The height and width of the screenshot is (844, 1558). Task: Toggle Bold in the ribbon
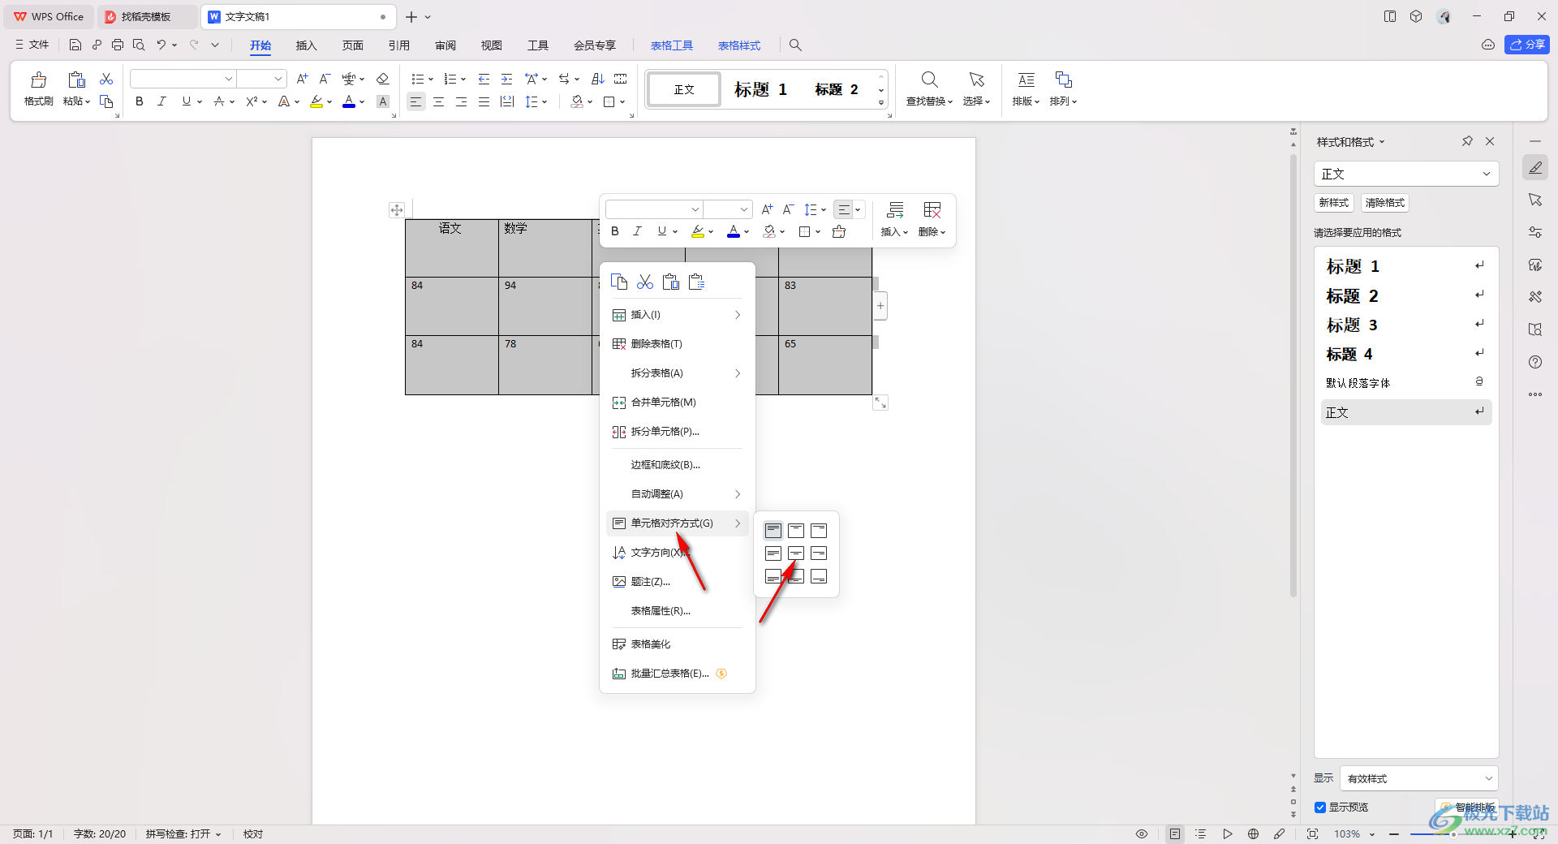point(140,101)
